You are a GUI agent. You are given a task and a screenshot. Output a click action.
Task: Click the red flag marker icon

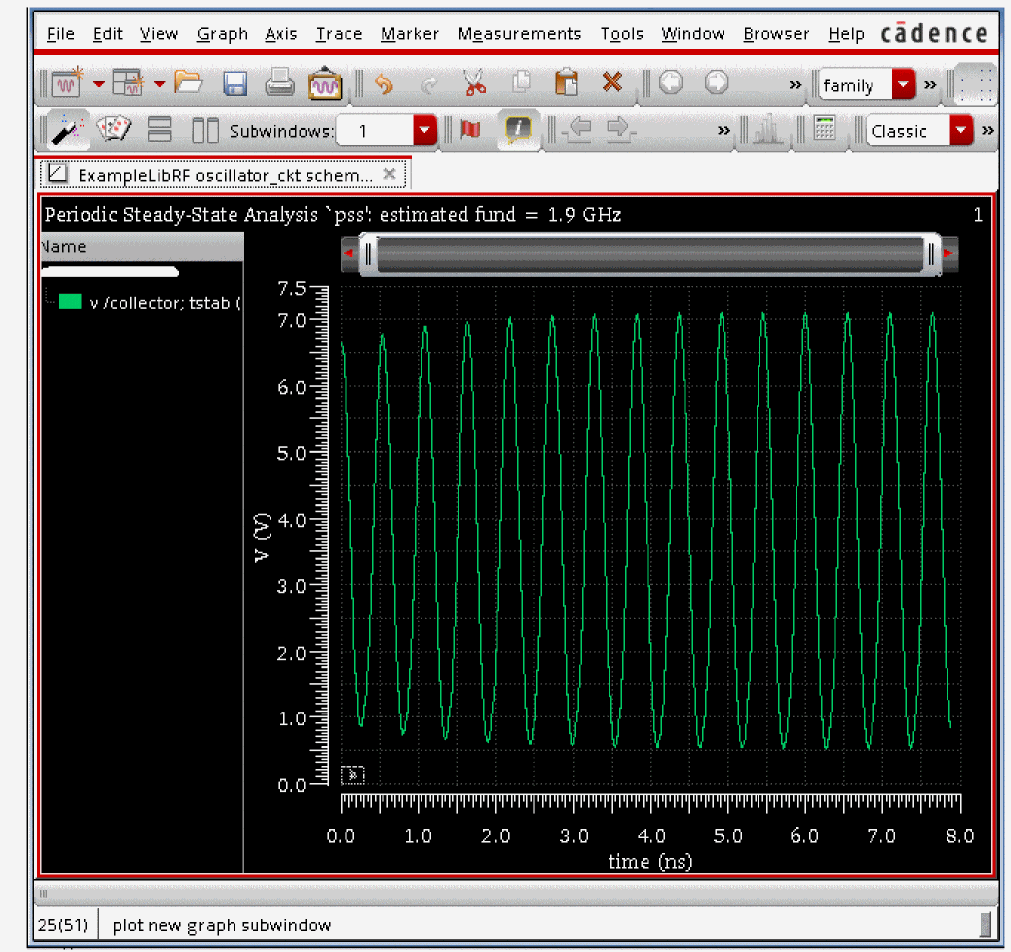471,130
